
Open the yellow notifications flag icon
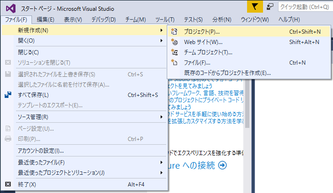(x=255, y=7)
